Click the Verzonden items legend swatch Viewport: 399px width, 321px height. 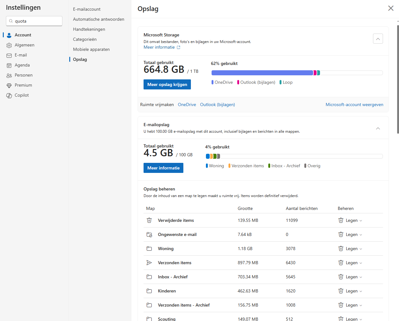coord(229,166)
